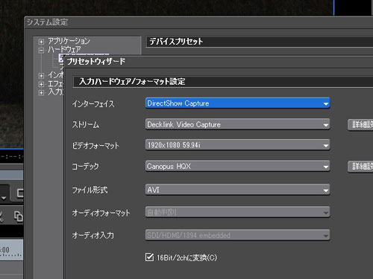
Task: Select ハードウェア in the settings tree
Action: (64, 50)
